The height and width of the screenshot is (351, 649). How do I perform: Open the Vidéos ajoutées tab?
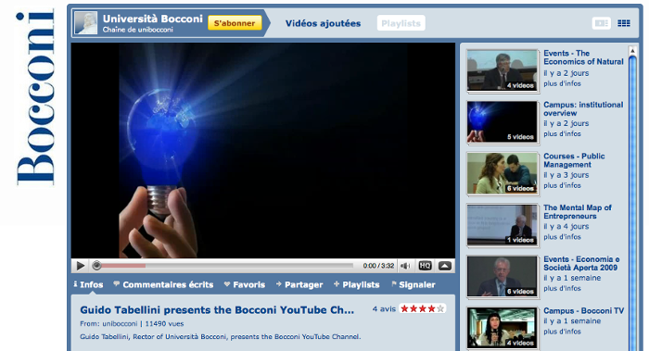pyautogui.click(x=323, y=23)
